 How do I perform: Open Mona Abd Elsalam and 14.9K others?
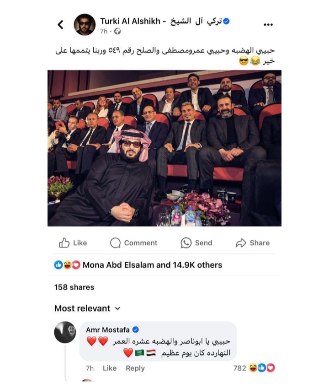pos(152,265)
